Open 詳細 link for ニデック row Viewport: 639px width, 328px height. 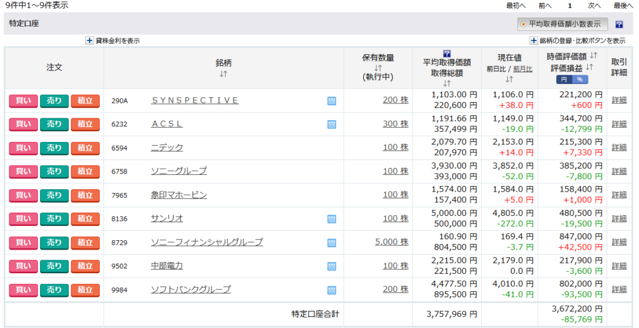pos(619,148)
